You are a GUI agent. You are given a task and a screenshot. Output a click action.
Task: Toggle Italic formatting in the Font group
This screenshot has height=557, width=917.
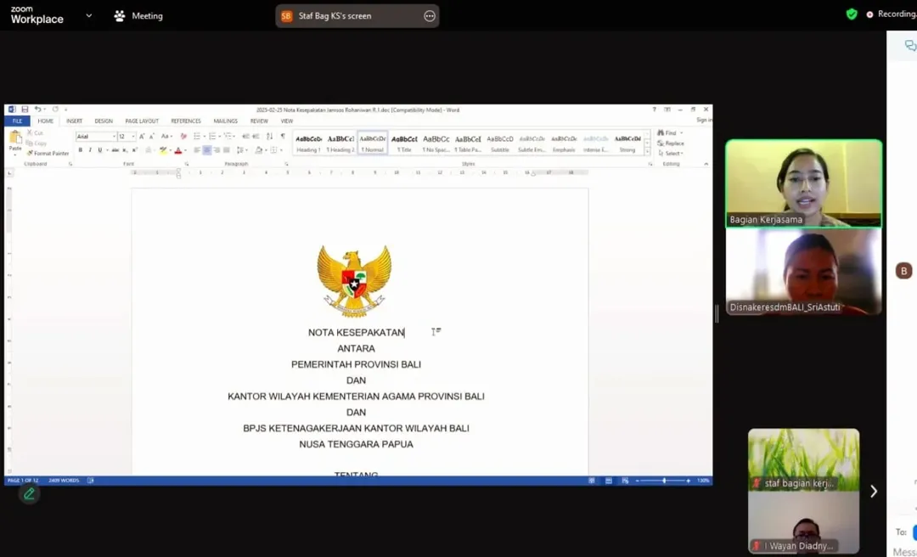click(90, 150)
